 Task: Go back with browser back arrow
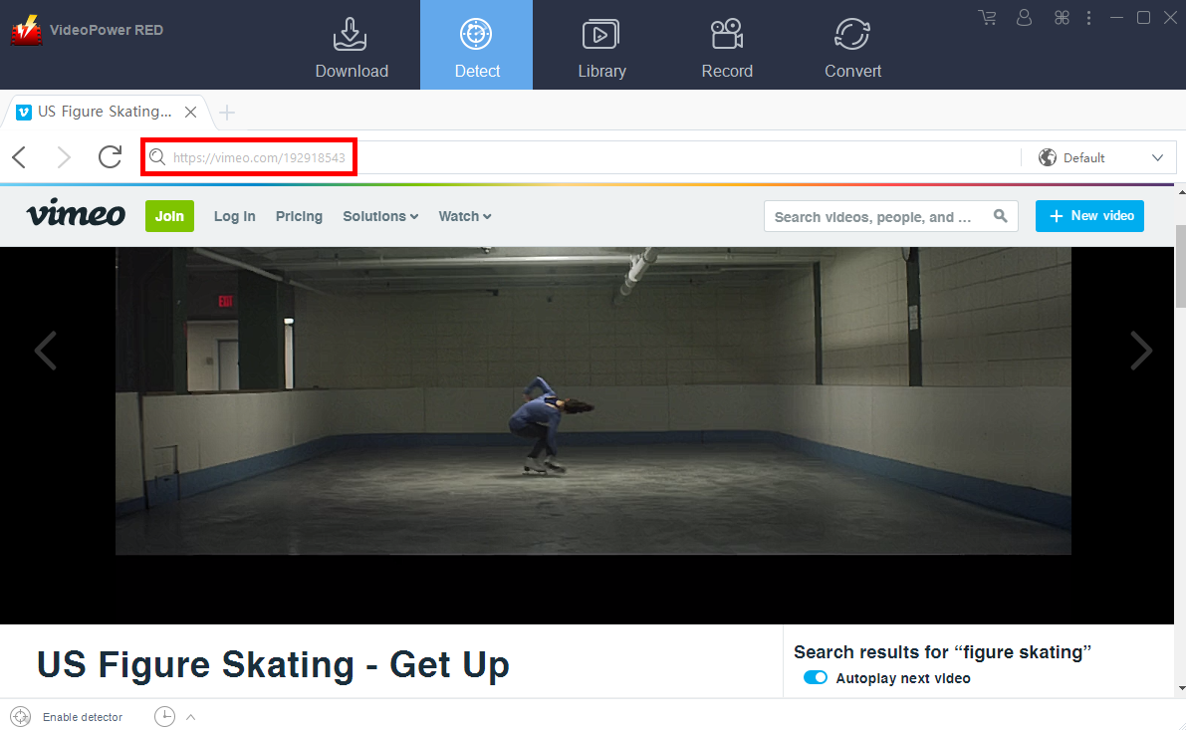coord(20,157)
